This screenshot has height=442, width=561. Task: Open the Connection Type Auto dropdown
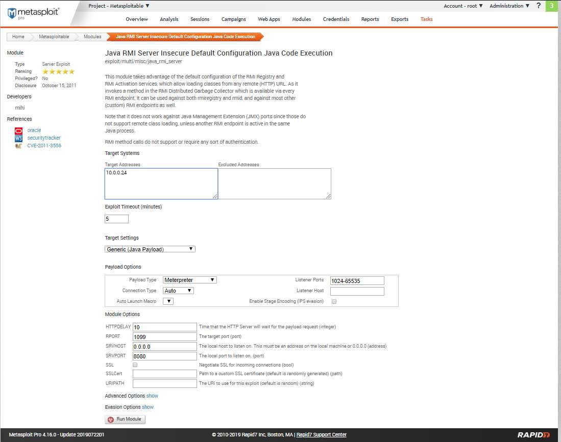pyautogui.click(x=178, y=291)
